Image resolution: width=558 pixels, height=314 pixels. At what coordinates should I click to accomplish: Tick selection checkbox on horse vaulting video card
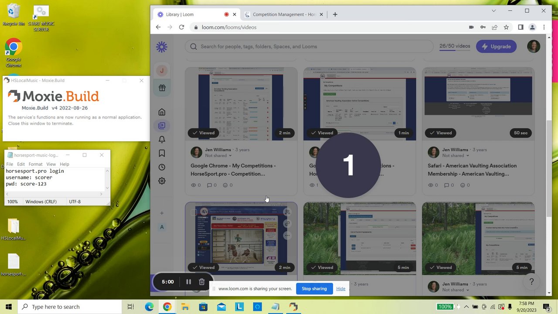(x=194, y=212)
